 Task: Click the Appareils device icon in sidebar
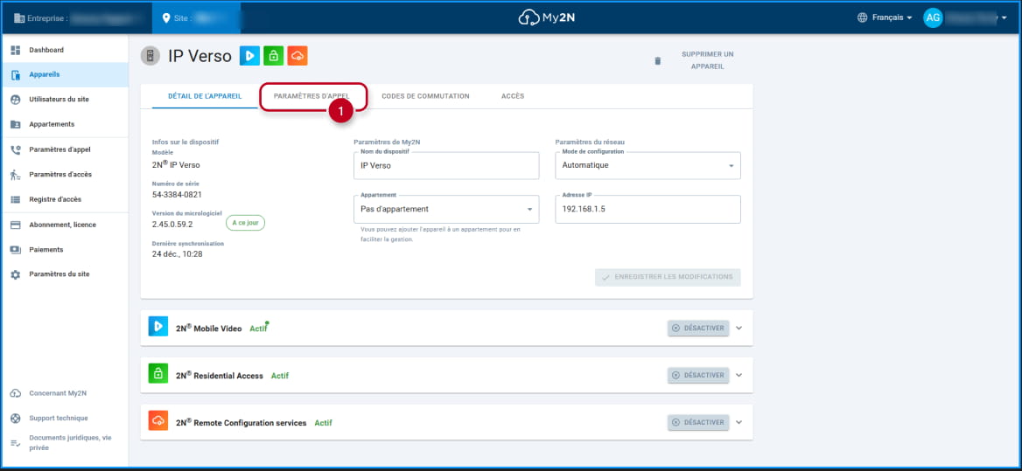tap(16, 75)
